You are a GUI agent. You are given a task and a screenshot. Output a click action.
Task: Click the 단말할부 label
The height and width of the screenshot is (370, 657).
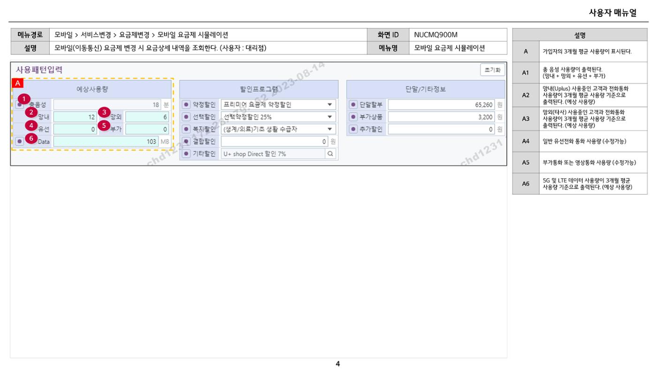pos(371,105)
